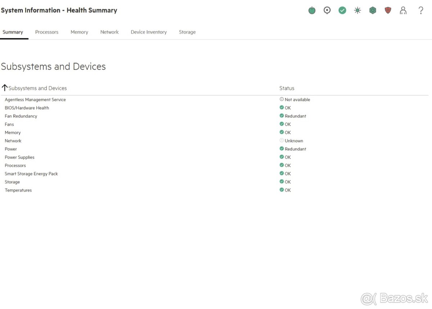This screenshot has height=309, width=432.
Task: Go to the Network tab
Action: 109,32
